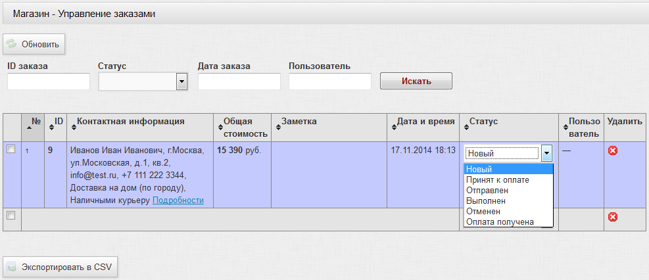The width and height of the screenshot is (649, 280).
Task: Focus the Пользователь input field
Action: (x=330, y=82)
